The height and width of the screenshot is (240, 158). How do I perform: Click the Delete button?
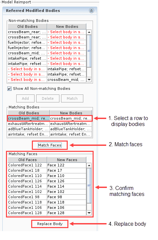[48, 98]
